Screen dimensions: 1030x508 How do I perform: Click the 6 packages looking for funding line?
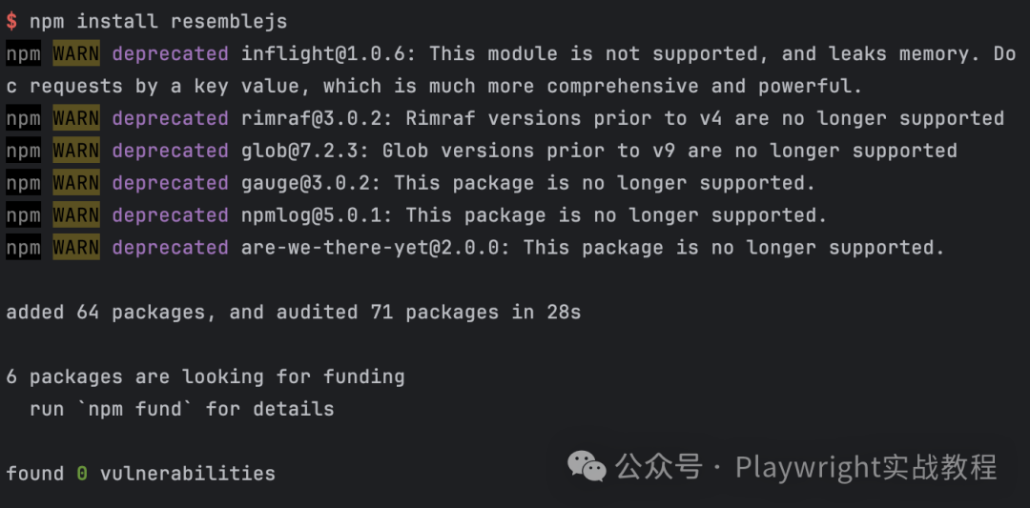pyautogui.click(x=206, y=376)
